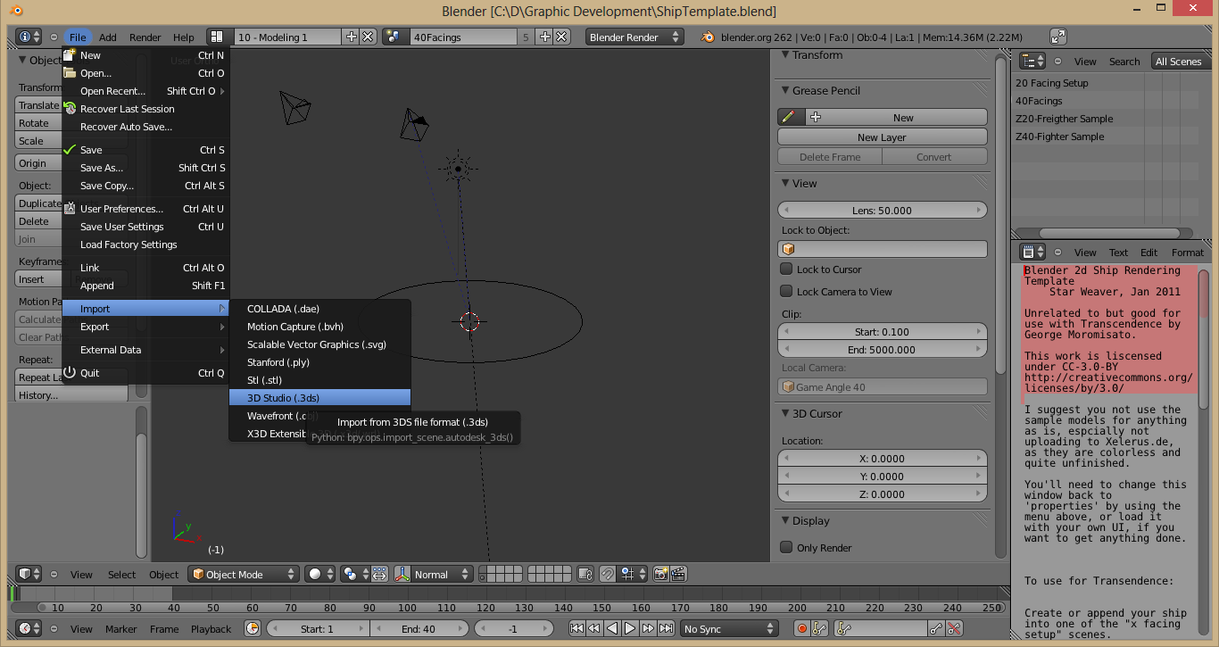Screen dimensions: 1219x647
Task: Open the Timeline editor type selector
Action: coord(29,629)
